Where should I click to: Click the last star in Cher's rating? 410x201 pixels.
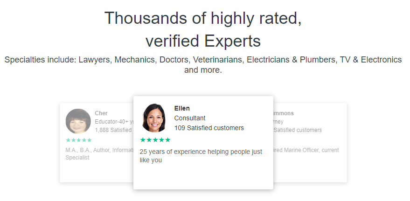tap(90, 140)
